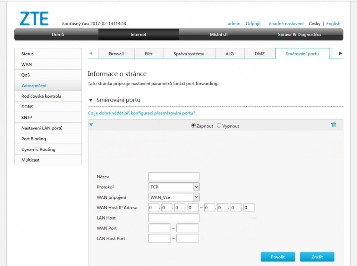Viewport: 357px width, 266px height.
Task: Switch language to English
Action: (333, 24)
